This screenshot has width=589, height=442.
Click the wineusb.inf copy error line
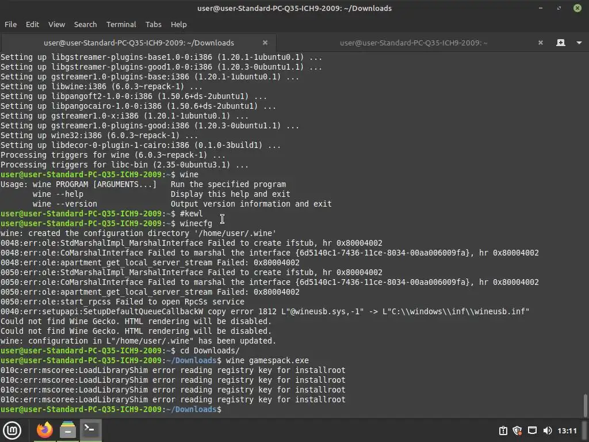(x=265, y=311)
